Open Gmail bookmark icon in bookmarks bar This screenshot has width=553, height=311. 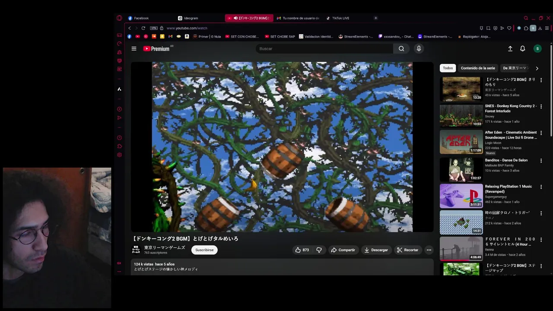(170, 36)
